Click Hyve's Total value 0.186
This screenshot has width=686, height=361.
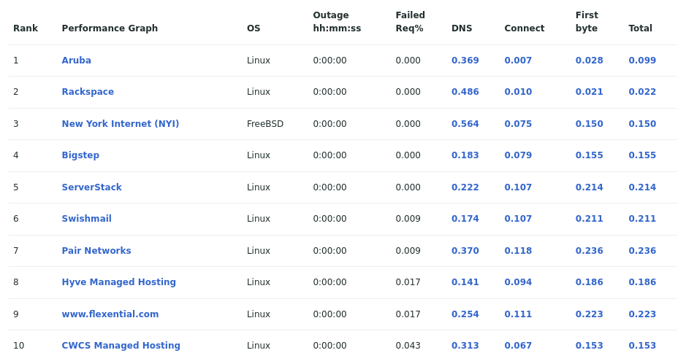point(642,282)
